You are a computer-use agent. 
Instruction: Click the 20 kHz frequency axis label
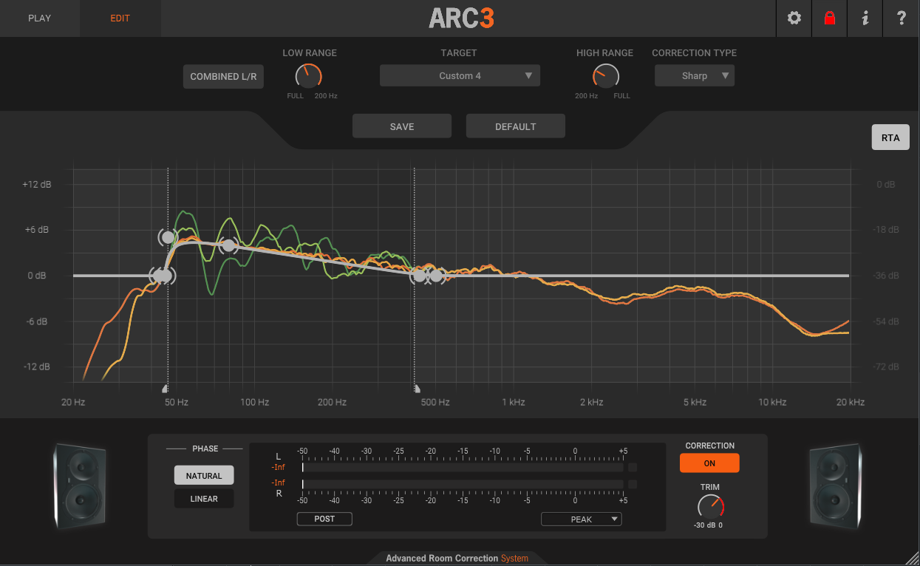[850, 403]
